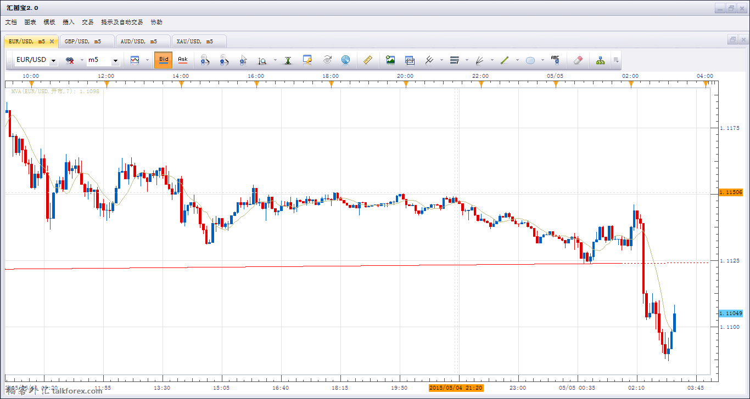
Task: Expand the vertical zoom dropdown arrow
Action: [275, 60]
